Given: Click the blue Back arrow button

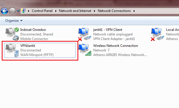Looking at the screenshot, I should (4, 11).
